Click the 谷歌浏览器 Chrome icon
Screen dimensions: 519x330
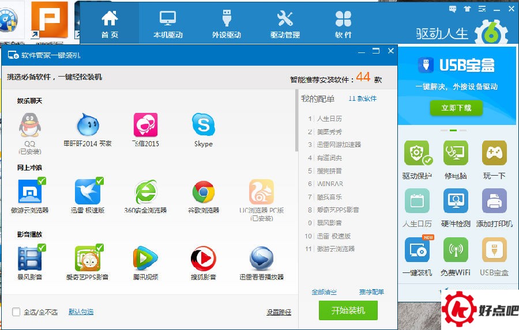click(x=203, y=192)
